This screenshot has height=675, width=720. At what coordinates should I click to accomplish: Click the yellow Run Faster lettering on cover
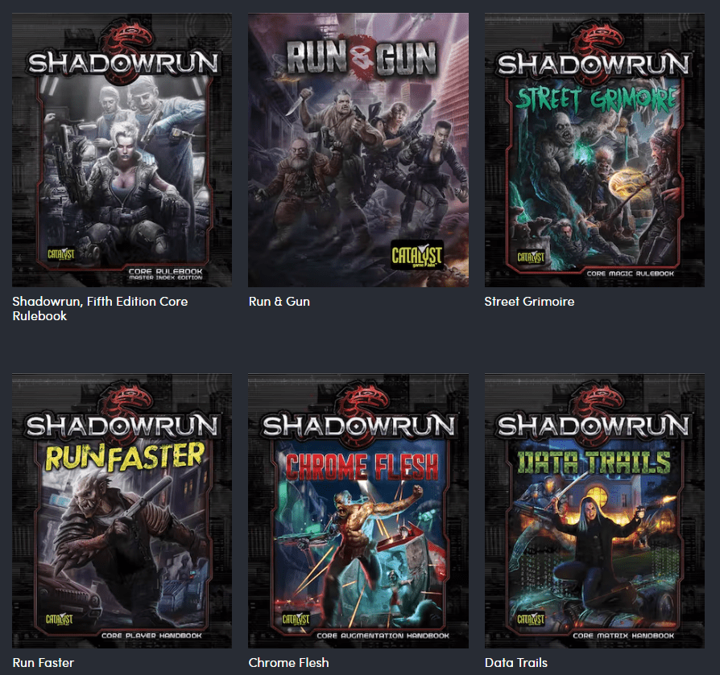(123, 459)
